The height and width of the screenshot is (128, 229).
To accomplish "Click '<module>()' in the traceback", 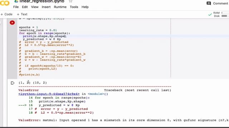I will coord(98,94).
